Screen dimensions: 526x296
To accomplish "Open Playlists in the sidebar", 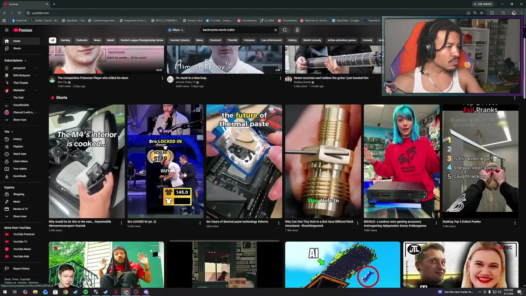I will click(x=21, y=146).
